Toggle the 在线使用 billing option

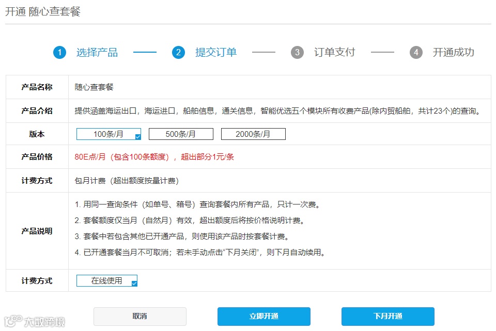(107, 281)
